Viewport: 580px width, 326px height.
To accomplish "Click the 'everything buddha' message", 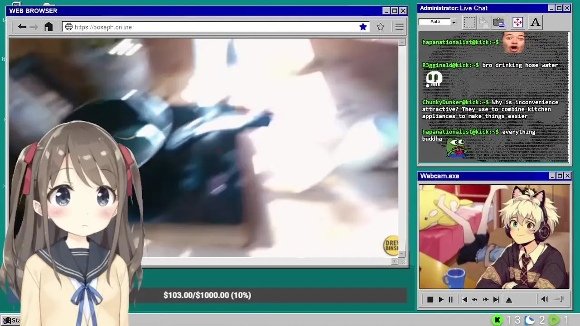I will click(479, 135).
